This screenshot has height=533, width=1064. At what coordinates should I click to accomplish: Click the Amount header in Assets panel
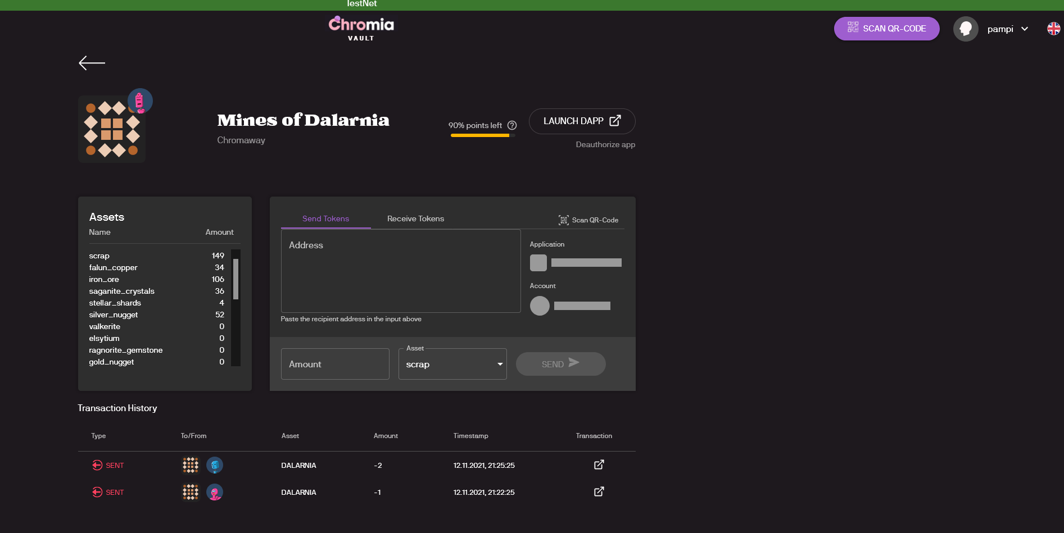tap(219, 232)
